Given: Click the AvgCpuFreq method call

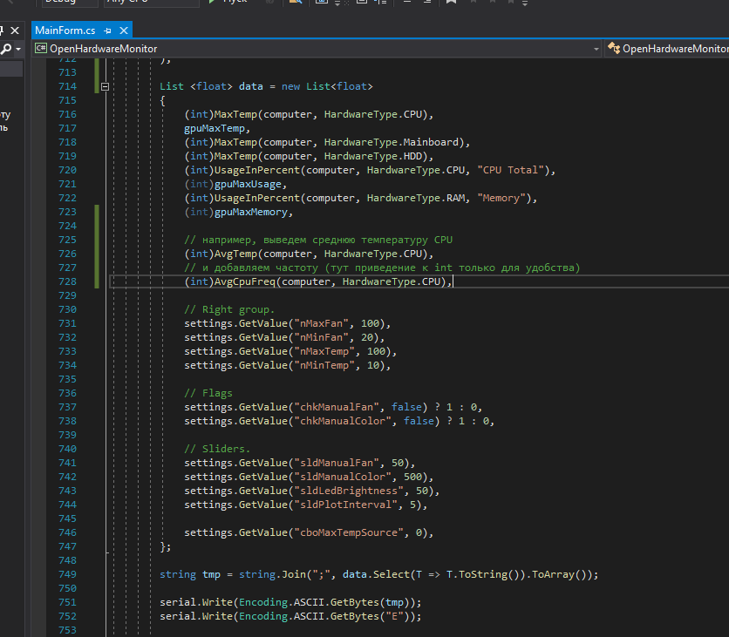Looking at the screenshot, I should coord(244,281).
